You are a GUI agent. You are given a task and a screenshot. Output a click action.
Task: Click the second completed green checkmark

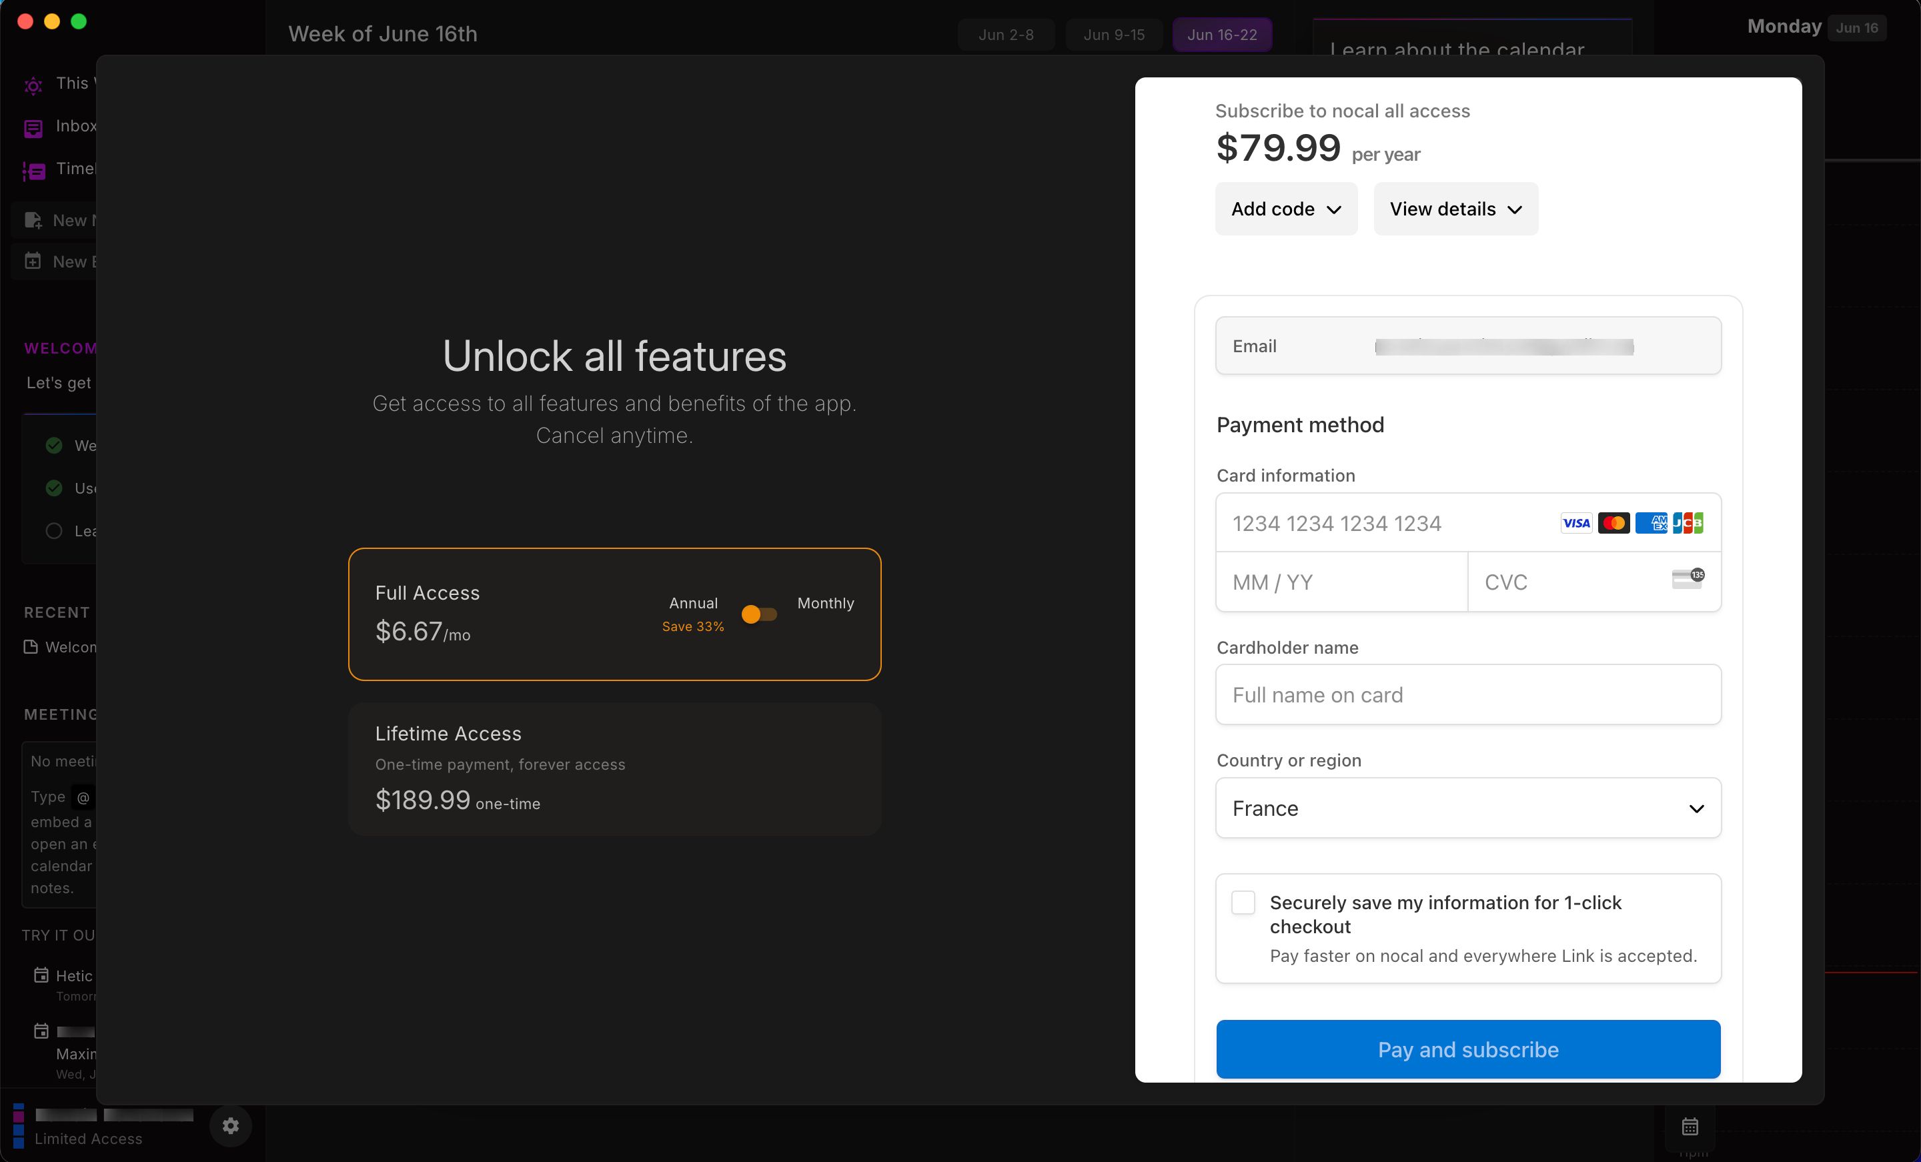coord(54,488)
